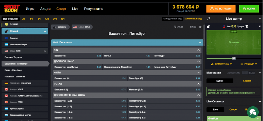Add Вашингтон - Питтсбург to favorites star
The image size is (263, 121).
pyautogui.click(x=200, y=27)
